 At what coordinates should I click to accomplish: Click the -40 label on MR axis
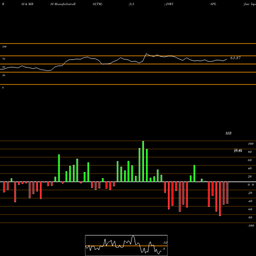coord(250,201)
